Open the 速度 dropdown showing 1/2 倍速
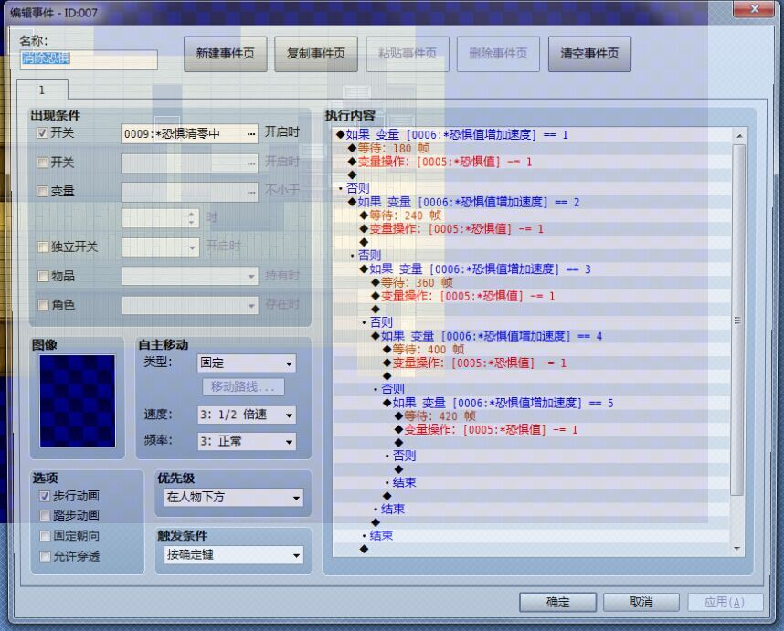Viewport: 784px width, 631px height. coord(247,415)
